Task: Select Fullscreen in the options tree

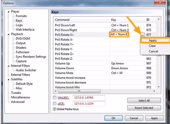Action: tap(23, 52)
